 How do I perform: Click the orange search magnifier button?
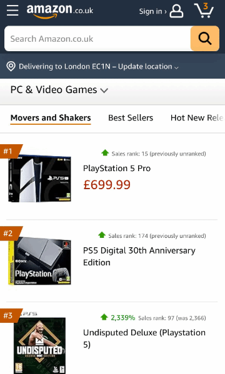point(205,39)
